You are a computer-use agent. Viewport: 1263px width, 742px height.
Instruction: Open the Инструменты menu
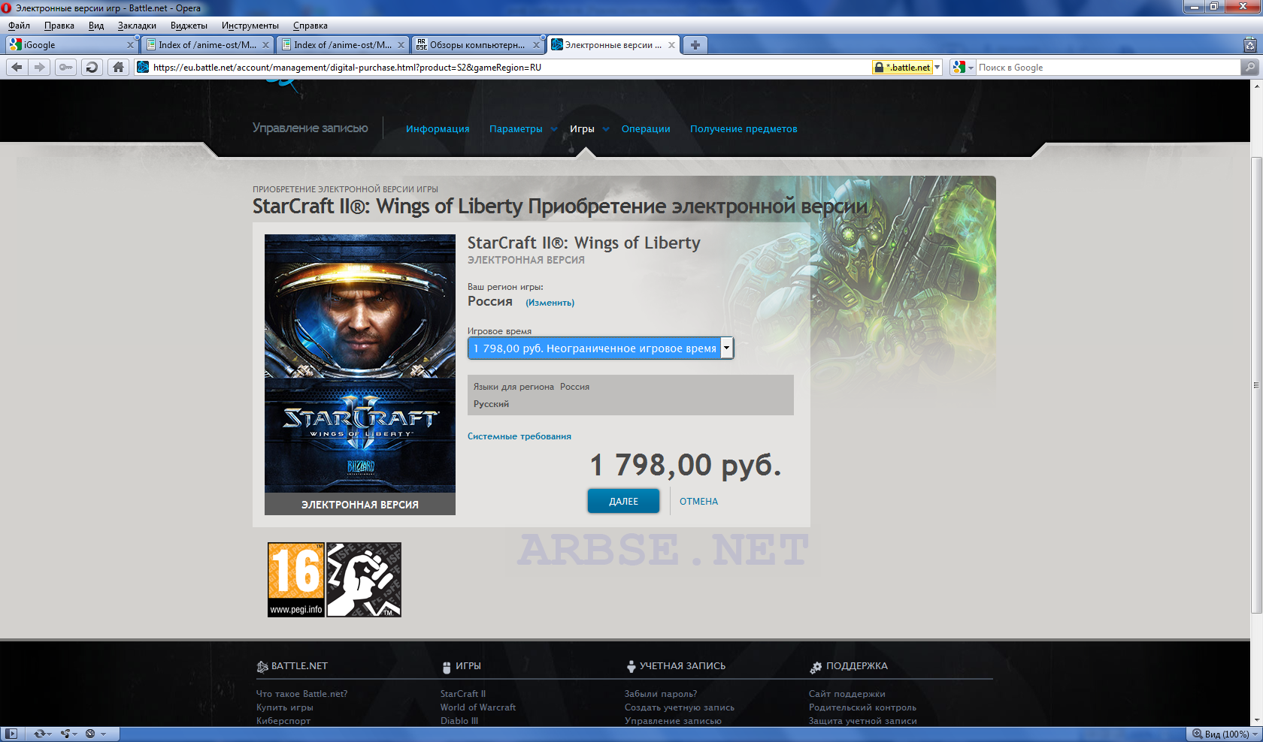pos(250,26)
